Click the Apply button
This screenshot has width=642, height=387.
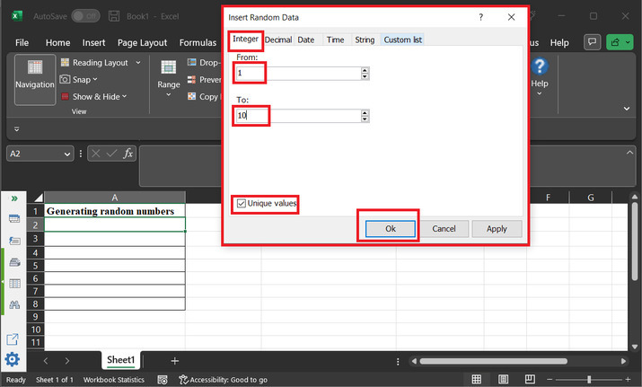coord(497,229)
